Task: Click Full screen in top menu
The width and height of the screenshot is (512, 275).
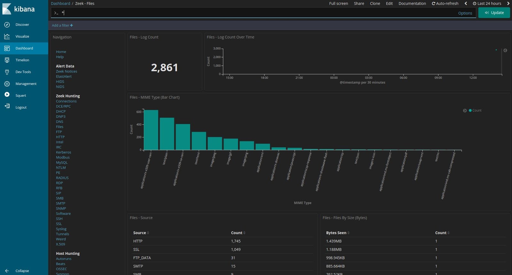Action: (x=339, y=4)
